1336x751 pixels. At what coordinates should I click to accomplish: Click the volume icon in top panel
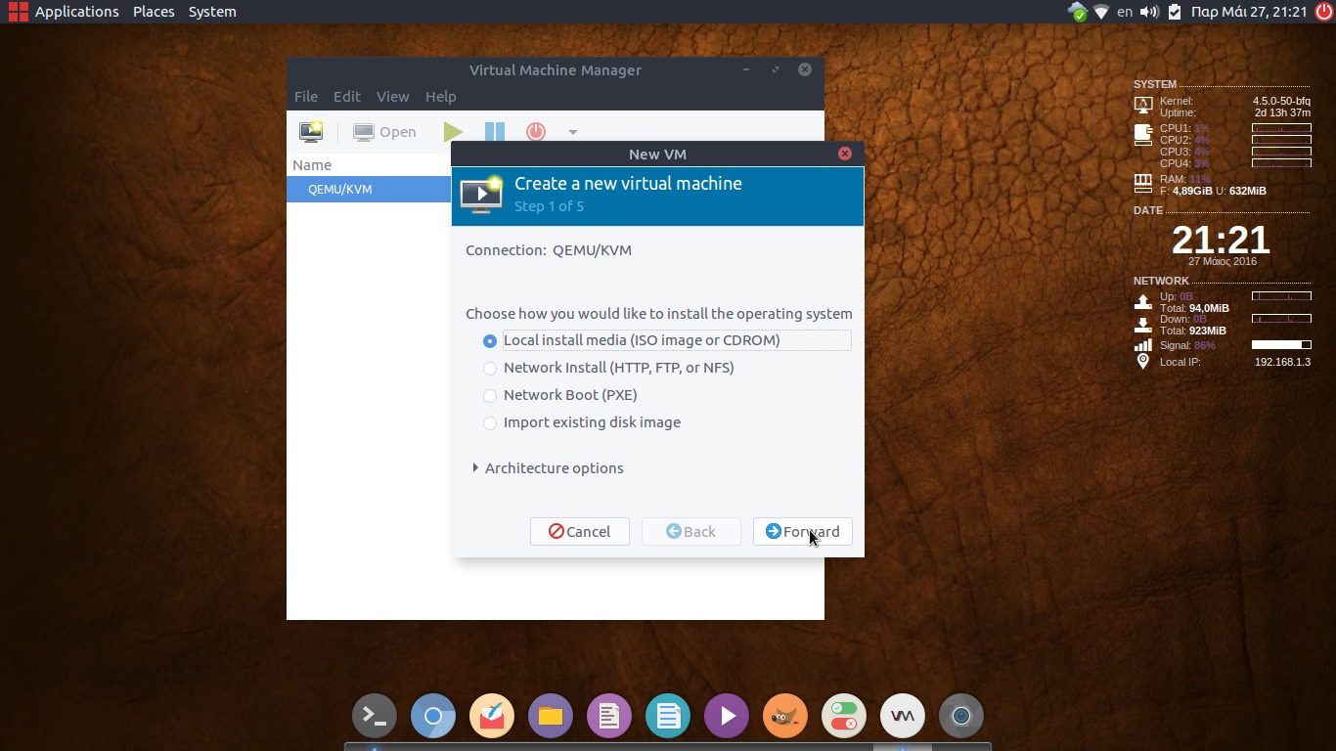(1149, 12)
